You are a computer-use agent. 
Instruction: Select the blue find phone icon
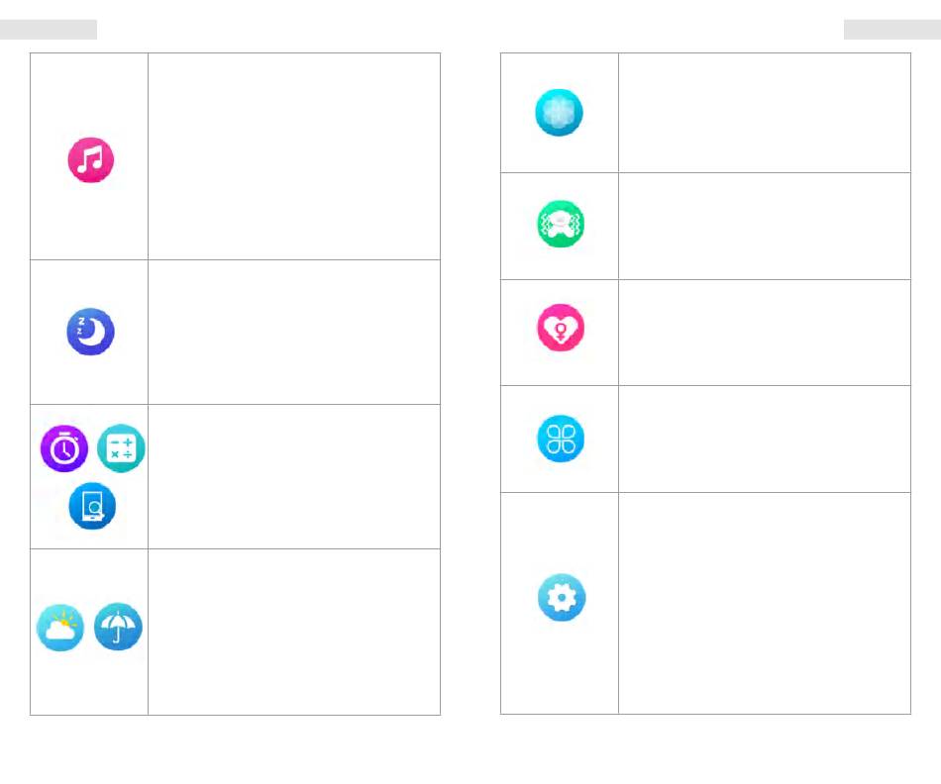pyautogui.click(x=92, y=506)
